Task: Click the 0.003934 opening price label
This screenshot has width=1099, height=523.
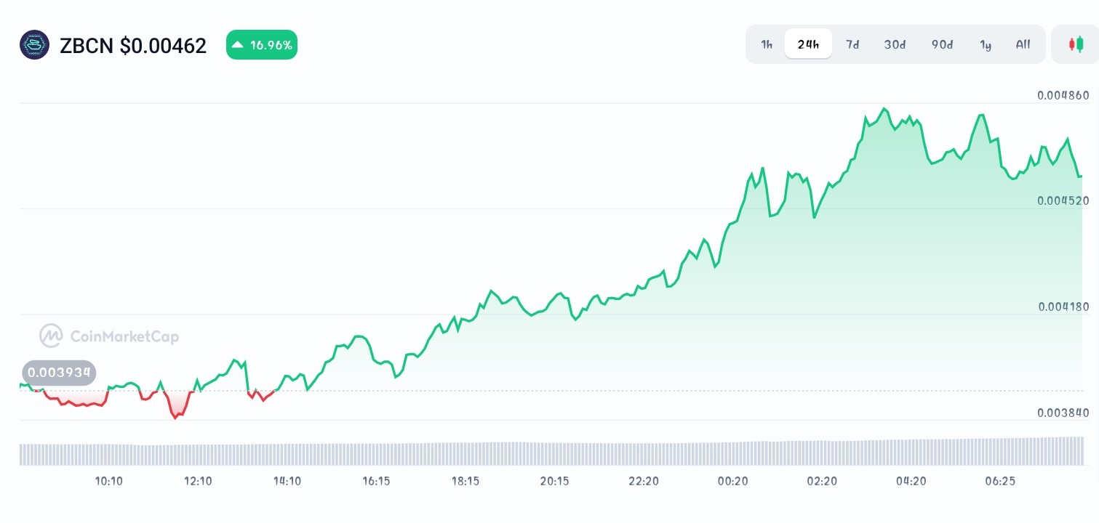Action: (59, 373)
